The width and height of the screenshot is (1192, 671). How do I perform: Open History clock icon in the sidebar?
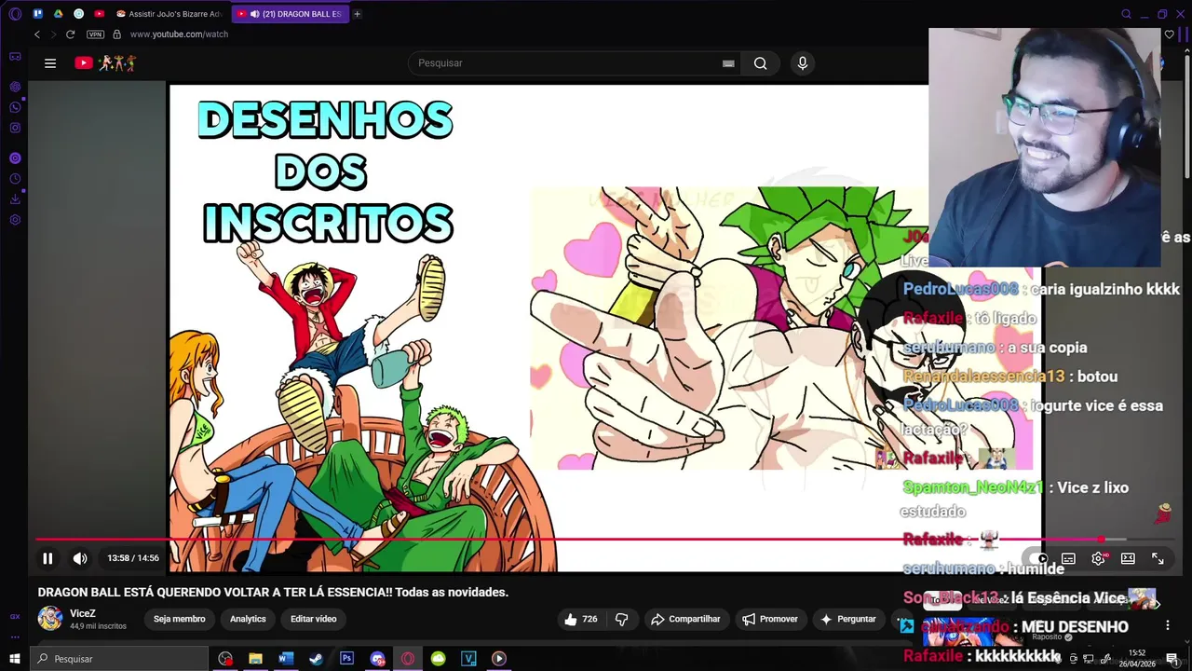pos(15,179)
